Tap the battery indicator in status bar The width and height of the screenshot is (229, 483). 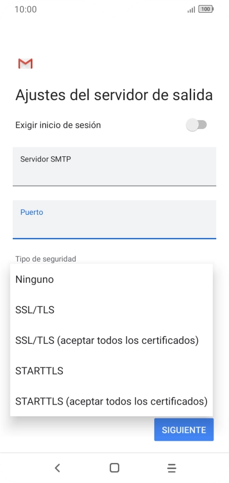(x=206, y=9)
